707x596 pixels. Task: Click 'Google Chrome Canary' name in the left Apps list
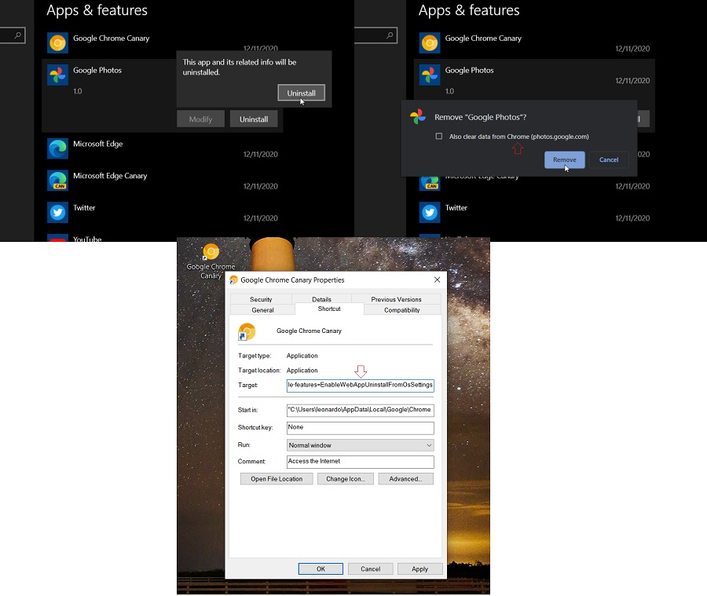click(x=112, y=38)
